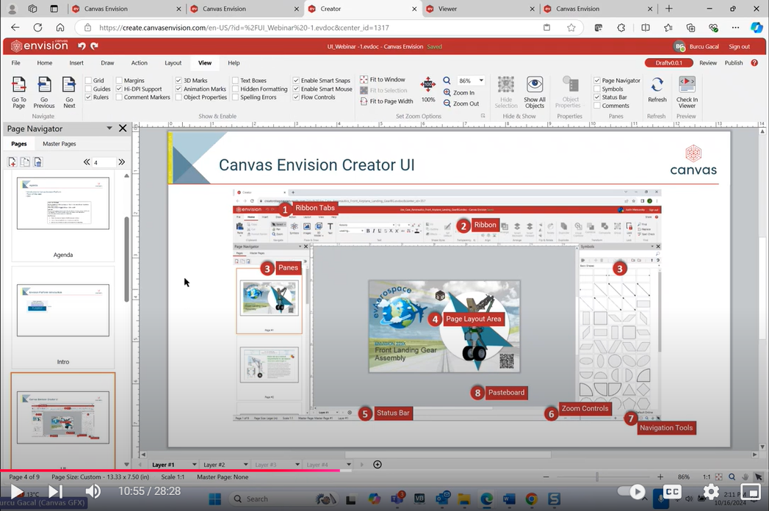The image size is (769, 511).
Task: Open the Master Pages tab
Action: pyautogui.click(x=59, y=144)
